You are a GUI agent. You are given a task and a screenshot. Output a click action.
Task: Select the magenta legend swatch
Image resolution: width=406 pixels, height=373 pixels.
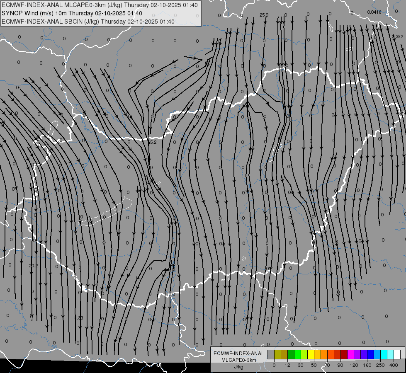click(x=351, y=354)
